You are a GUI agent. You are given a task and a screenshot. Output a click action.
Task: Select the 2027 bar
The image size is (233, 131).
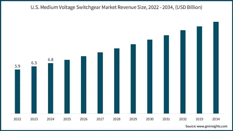tap(100, 83)
